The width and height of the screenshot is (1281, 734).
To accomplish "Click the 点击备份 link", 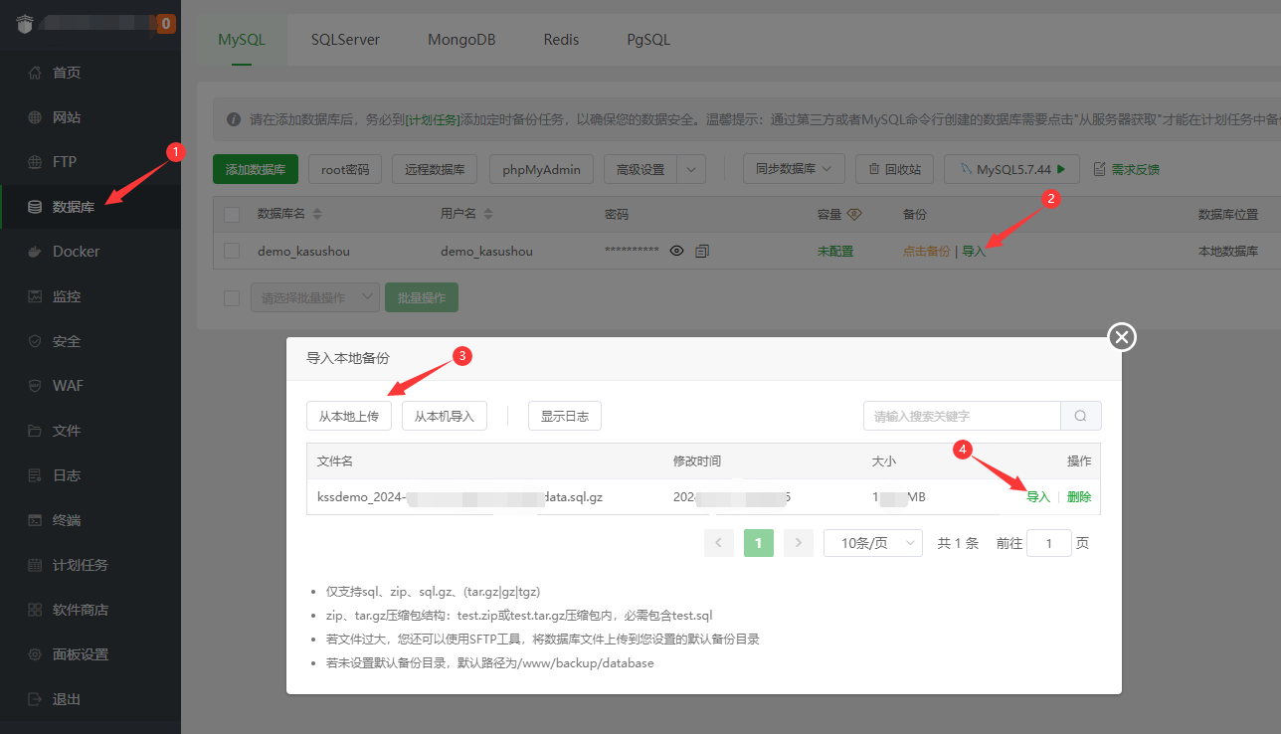I will (x=926, y=252).
